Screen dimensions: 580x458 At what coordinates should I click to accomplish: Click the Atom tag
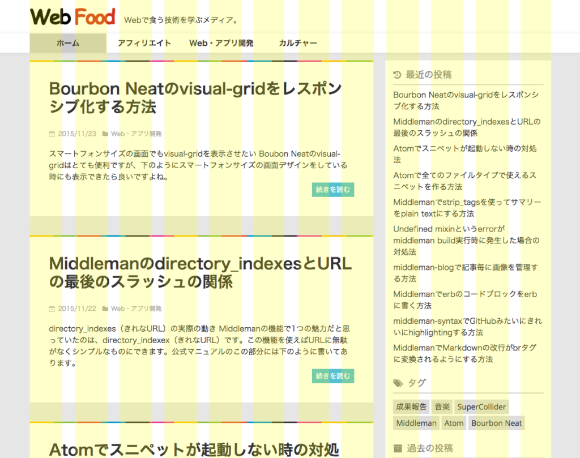coord(453,423)
